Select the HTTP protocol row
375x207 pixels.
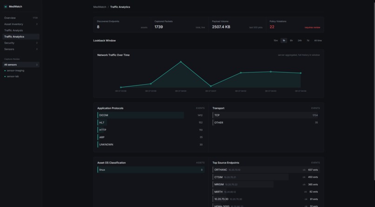[x=151, y=130]
